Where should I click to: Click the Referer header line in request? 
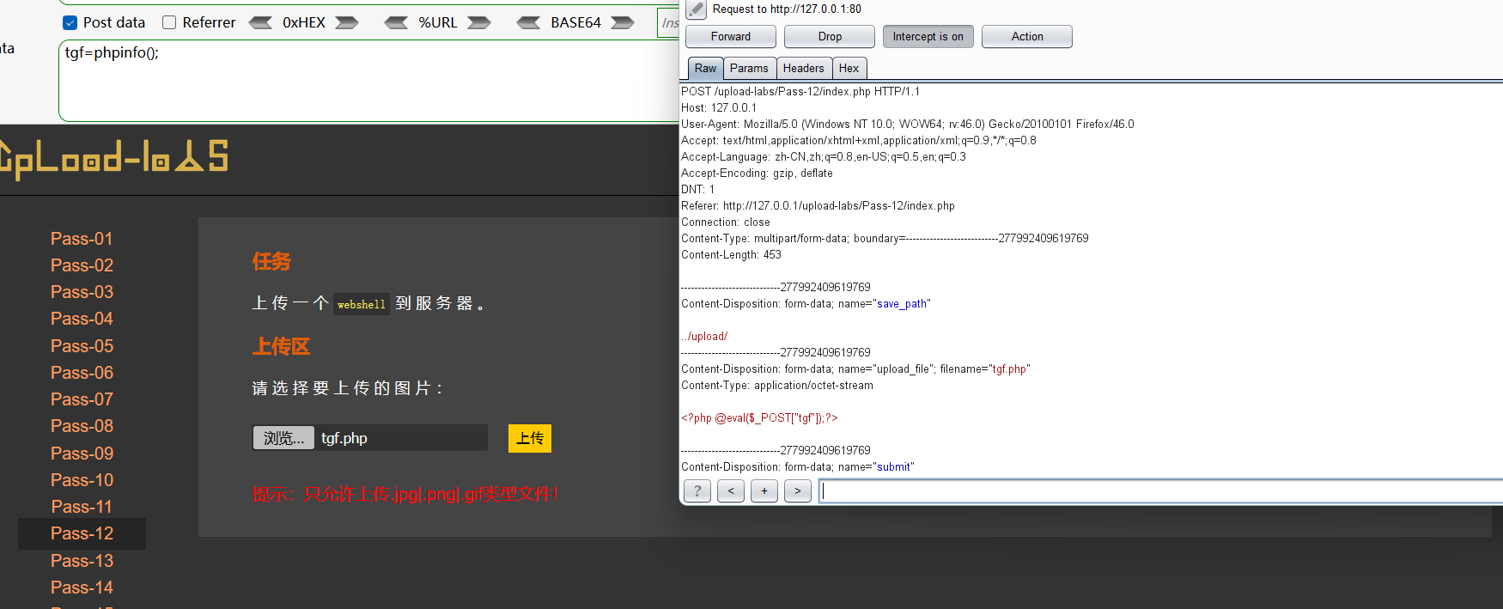tap(818, 205)
